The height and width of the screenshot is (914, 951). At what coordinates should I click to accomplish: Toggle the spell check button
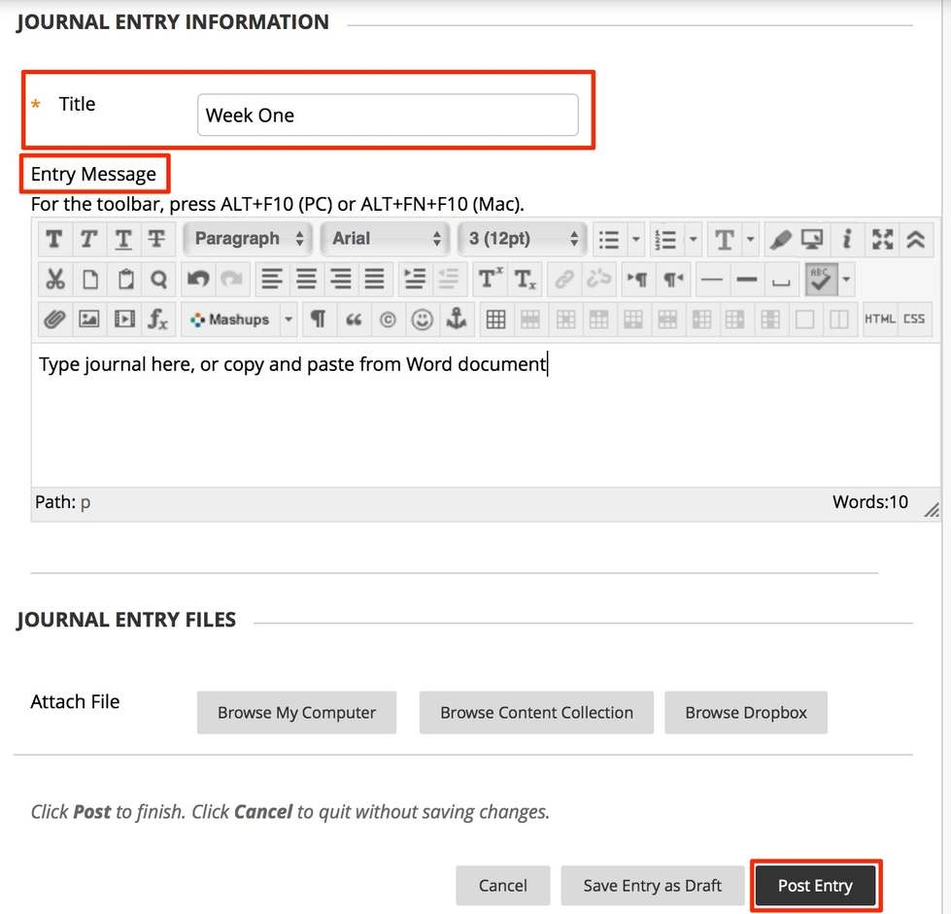coord(821,280)
